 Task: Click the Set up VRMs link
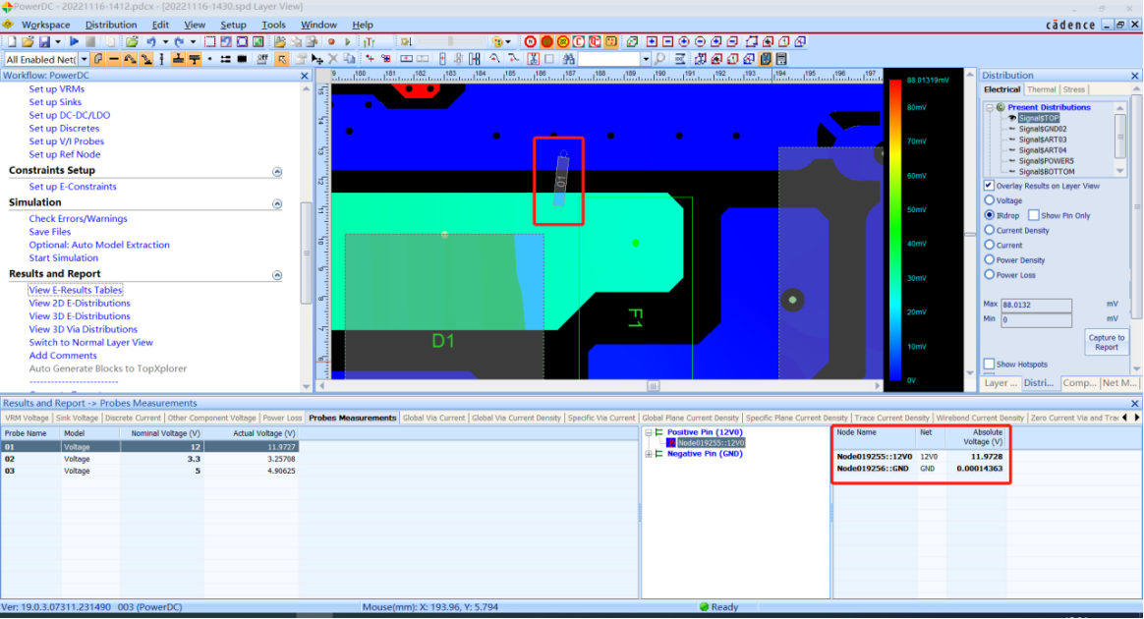(x=56, y=88)
